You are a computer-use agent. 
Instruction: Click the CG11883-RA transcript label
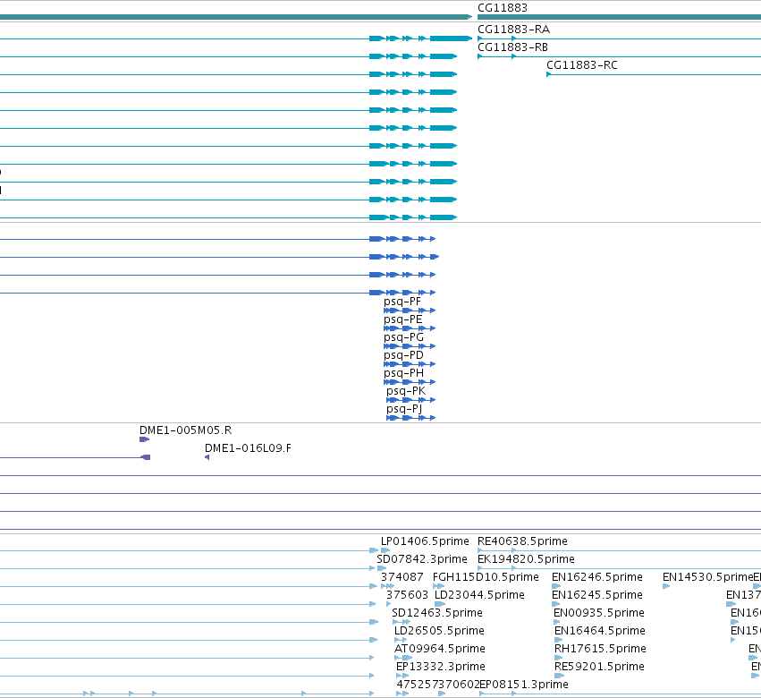(513, 30)
